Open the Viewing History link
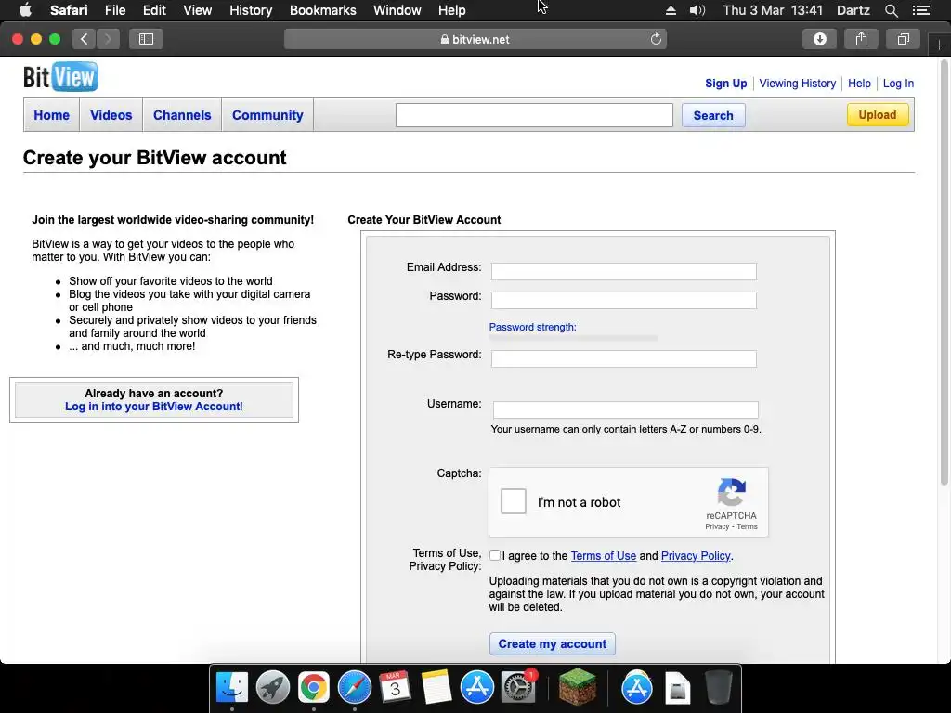 [x=798, y=84]
